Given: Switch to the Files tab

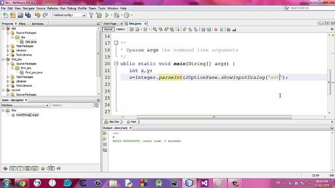Looking at the screenshot, I should (22, 23).
